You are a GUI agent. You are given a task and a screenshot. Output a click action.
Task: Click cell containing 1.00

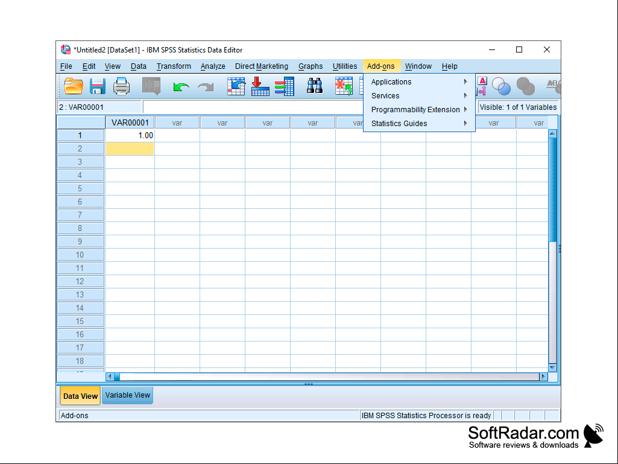click(x=130, y=135)
